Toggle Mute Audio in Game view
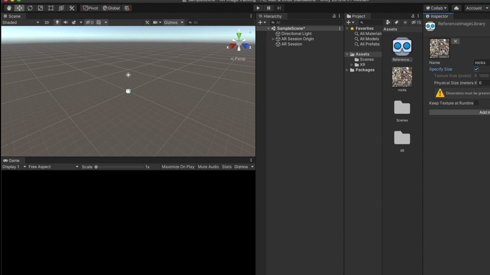The height and width of the screenshot is (275, 490). click(208, 167)
